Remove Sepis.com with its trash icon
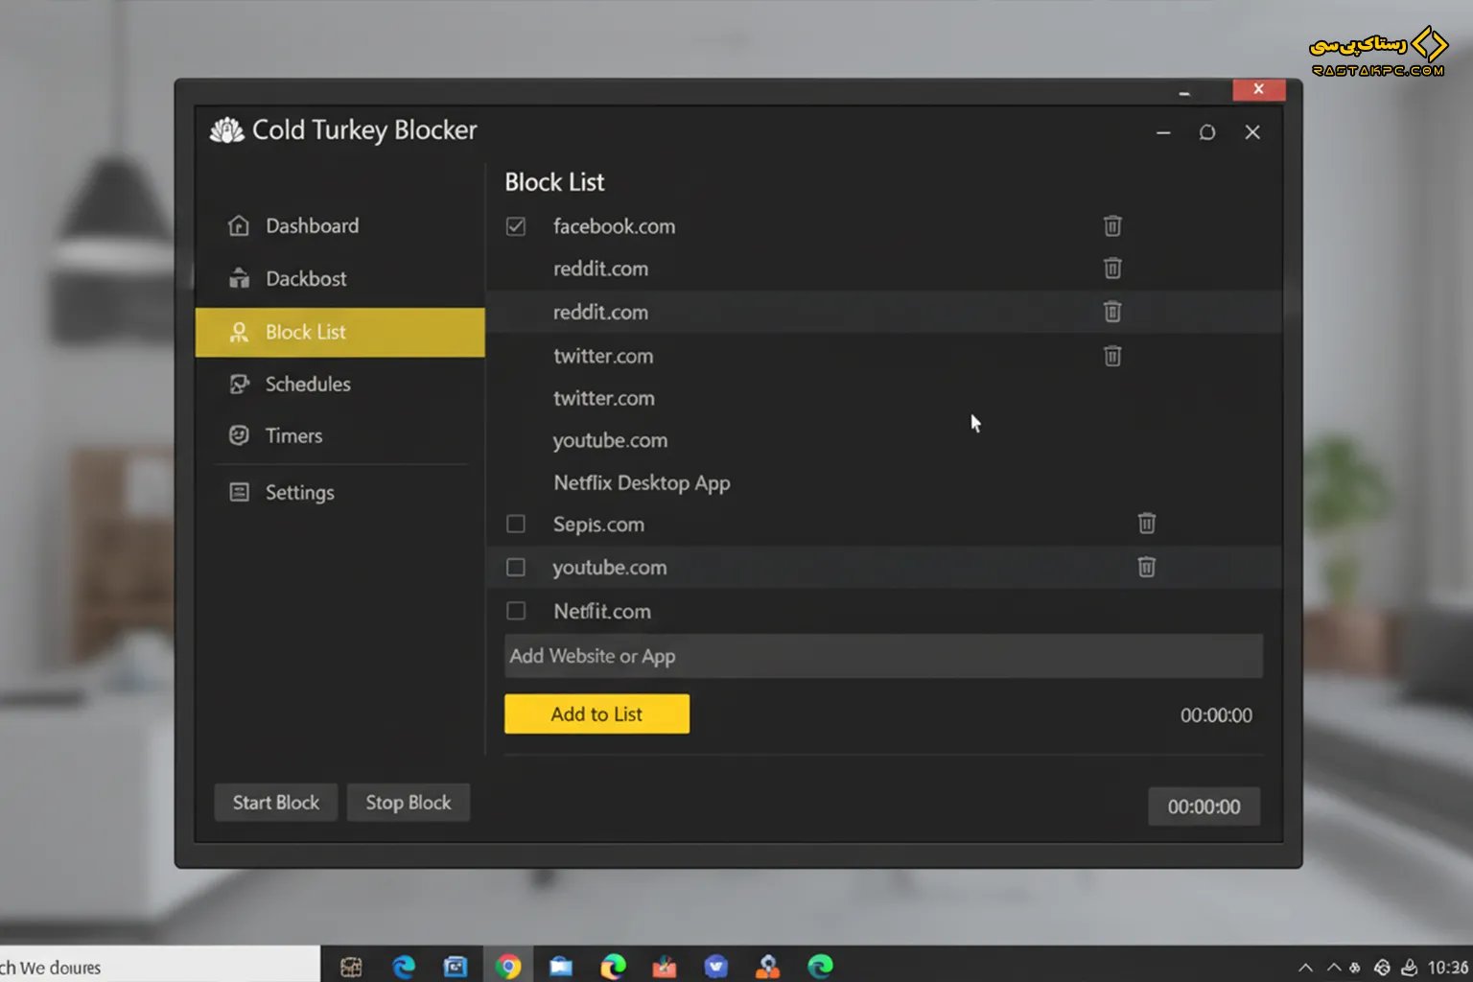The image size is (1473, 982). click(x=1146, y=524)
